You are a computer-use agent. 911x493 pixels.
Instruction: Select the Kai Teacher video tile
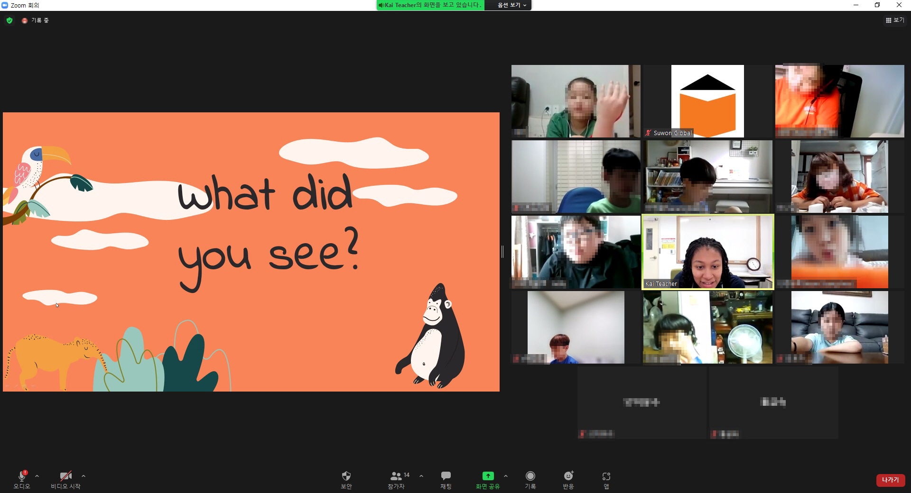(x=707, y=252)
